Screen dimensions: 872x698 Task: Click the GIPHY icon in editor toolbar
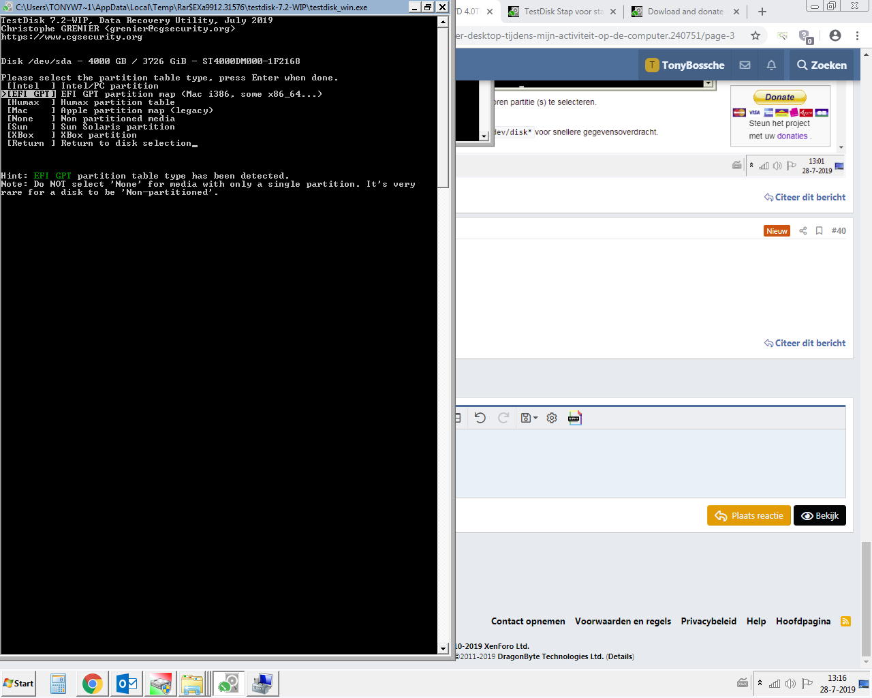pos(575,418)
